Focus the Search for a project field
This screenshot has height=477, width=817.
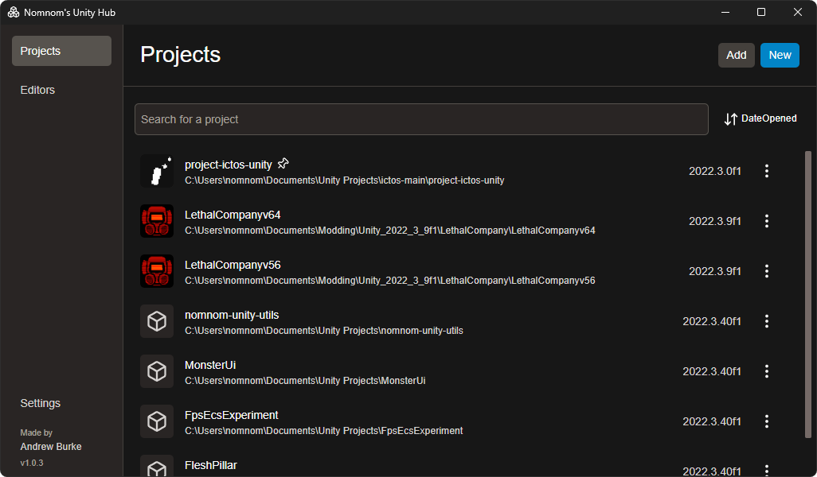421,119
